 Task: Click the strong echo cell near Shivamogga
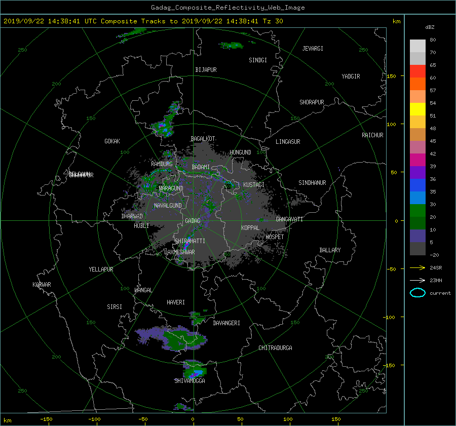[195, 370]
